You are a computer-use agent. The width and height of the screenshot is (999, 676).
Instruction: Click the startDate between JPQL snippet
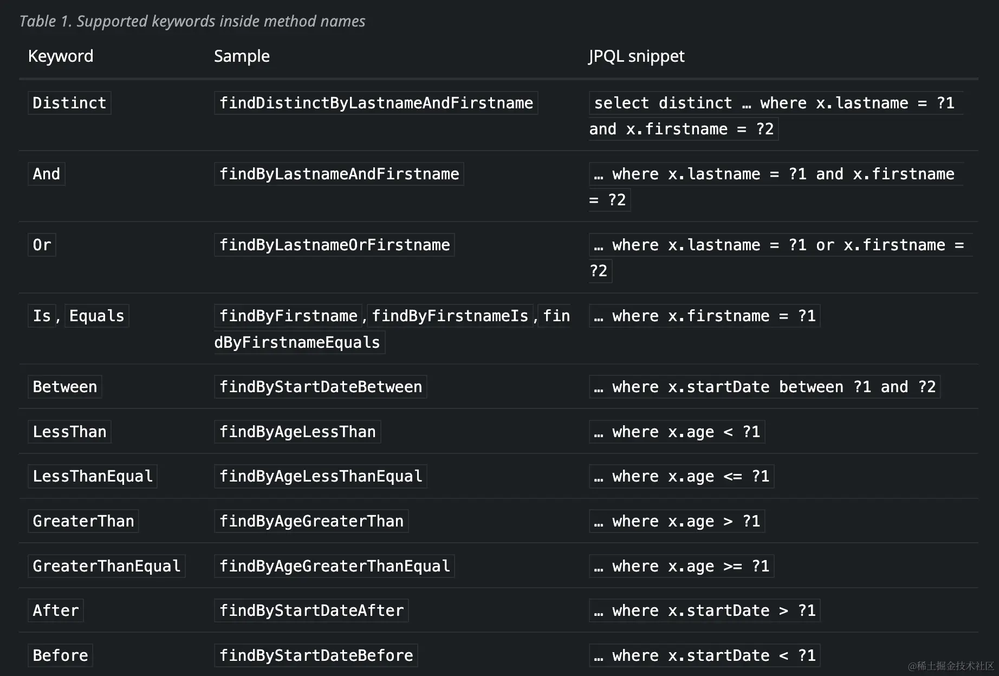764,387
